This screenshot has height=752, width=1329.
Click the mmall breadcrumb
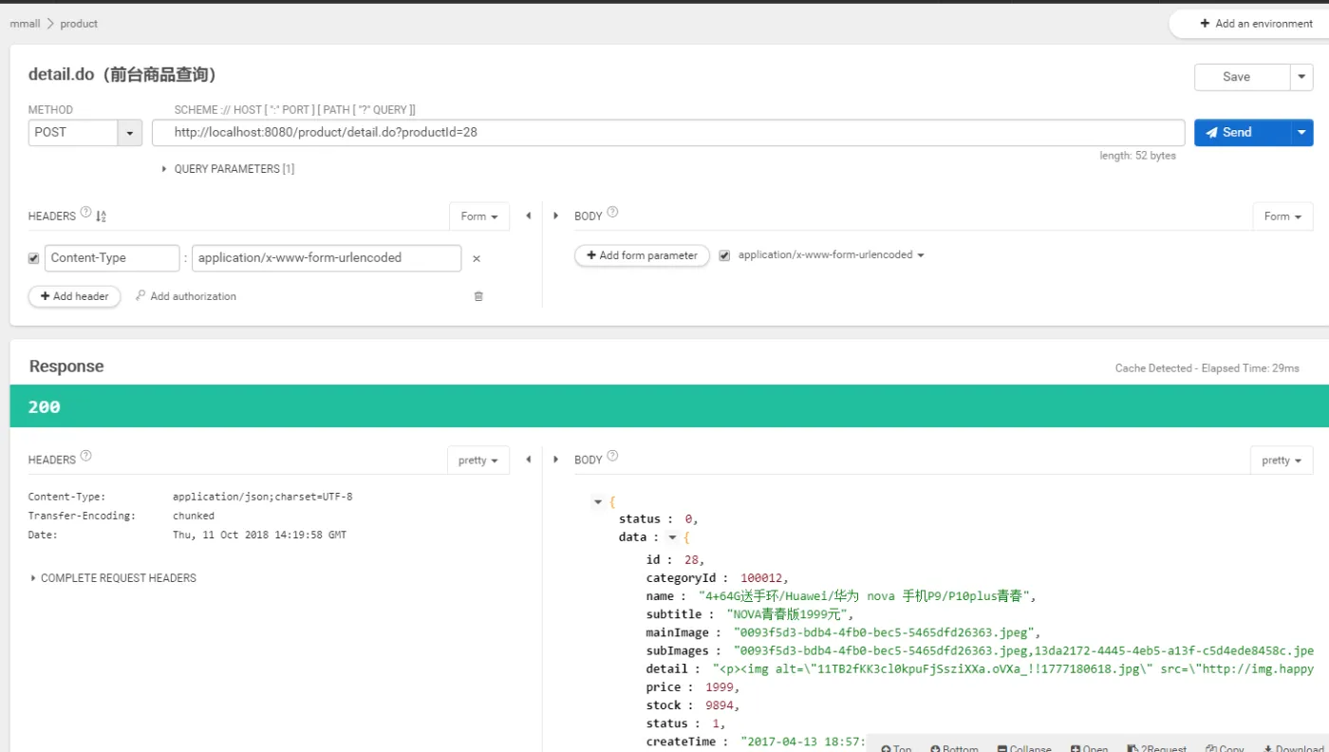click(x=25, y=24)
